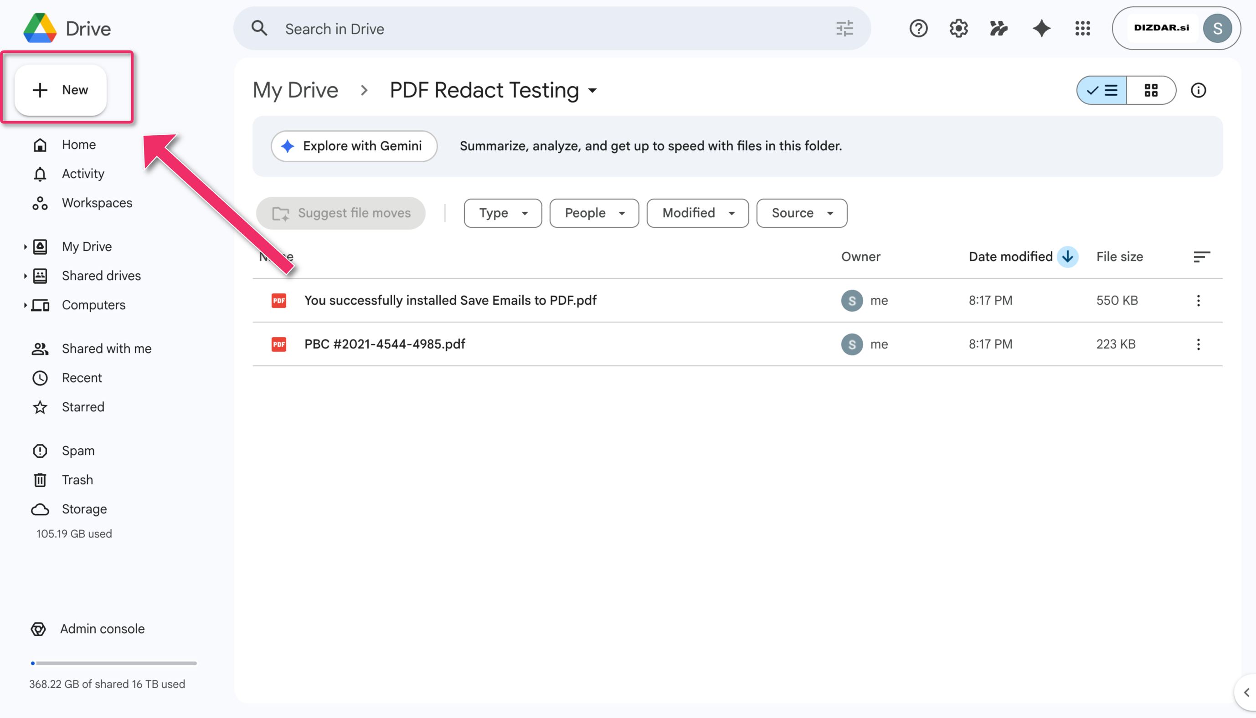
Task: Click Explore with Gemini button
Action: tap(354, 146)
